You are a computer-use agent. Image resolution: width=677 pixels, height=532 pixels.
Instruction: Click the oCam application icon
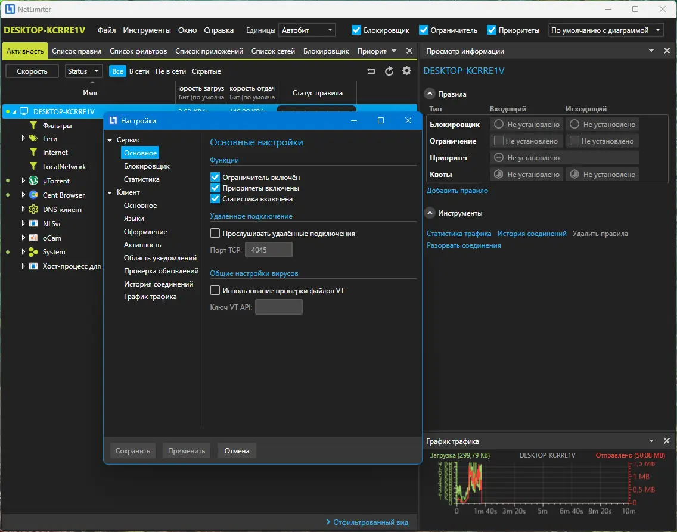click(33, 238)
